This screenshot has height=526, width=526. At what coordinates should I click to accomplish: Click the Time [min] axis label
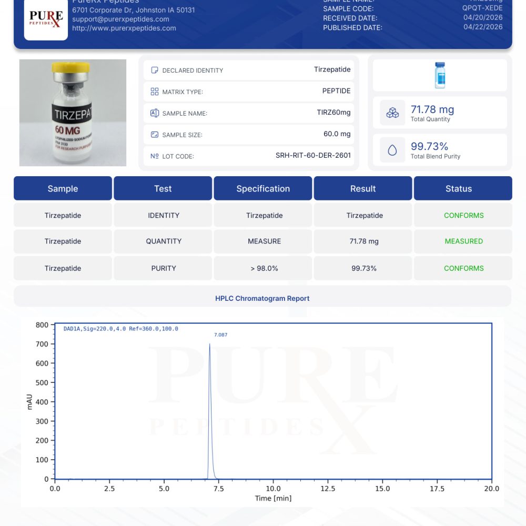[273, 498]
